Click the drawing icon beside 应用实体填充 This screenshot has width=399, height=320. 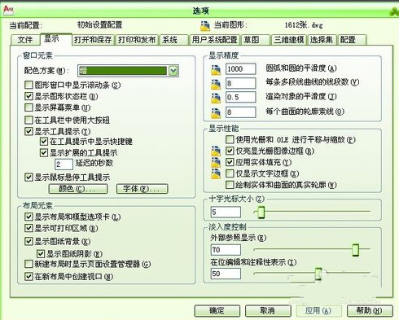pos(216,162)
